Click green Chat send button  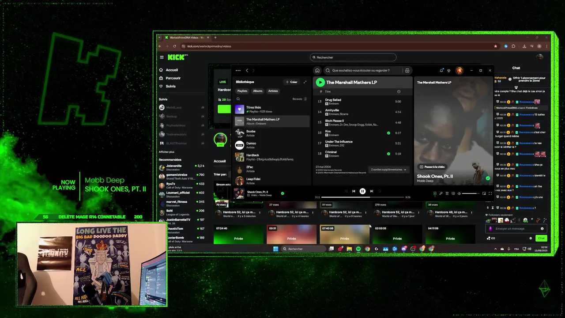coord(541,238)
